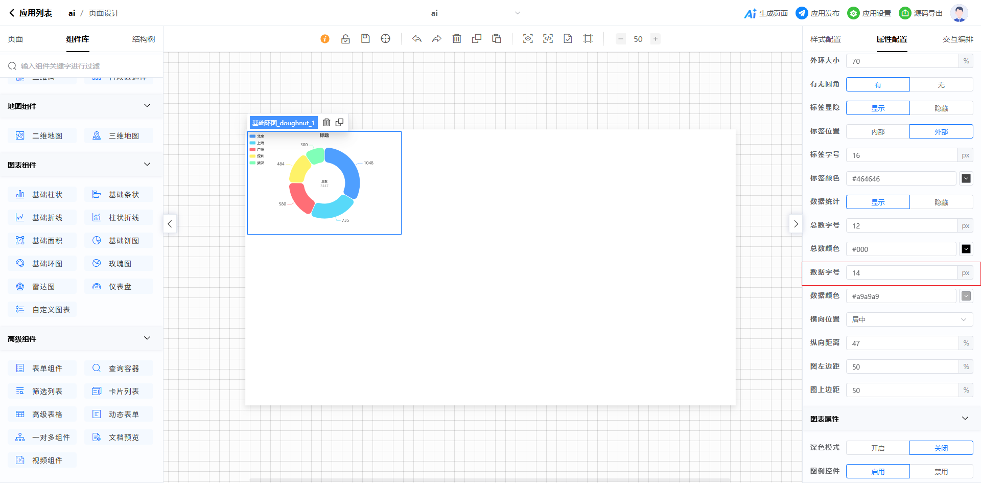Open the 结构树 tab
981x483 pixels.
tap(144, 39)
